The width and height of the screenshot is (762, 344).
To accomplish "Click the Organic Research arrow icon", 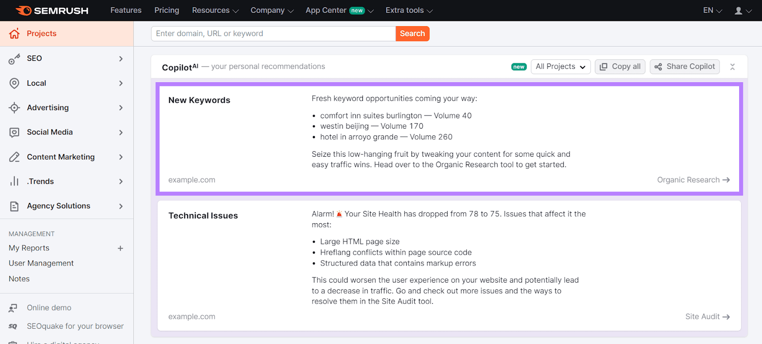I will (726, 180).
